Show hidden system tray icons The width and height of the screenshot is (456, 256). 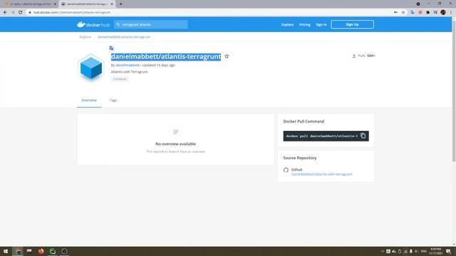[383, 251]
